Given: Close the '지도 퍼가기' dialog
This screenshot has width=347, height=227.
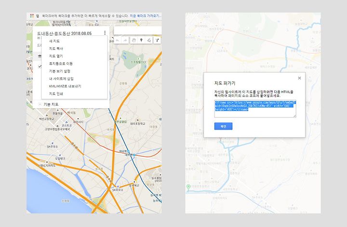Looking at the screenshot, I should pyautogui.click(x=299, y=78).
